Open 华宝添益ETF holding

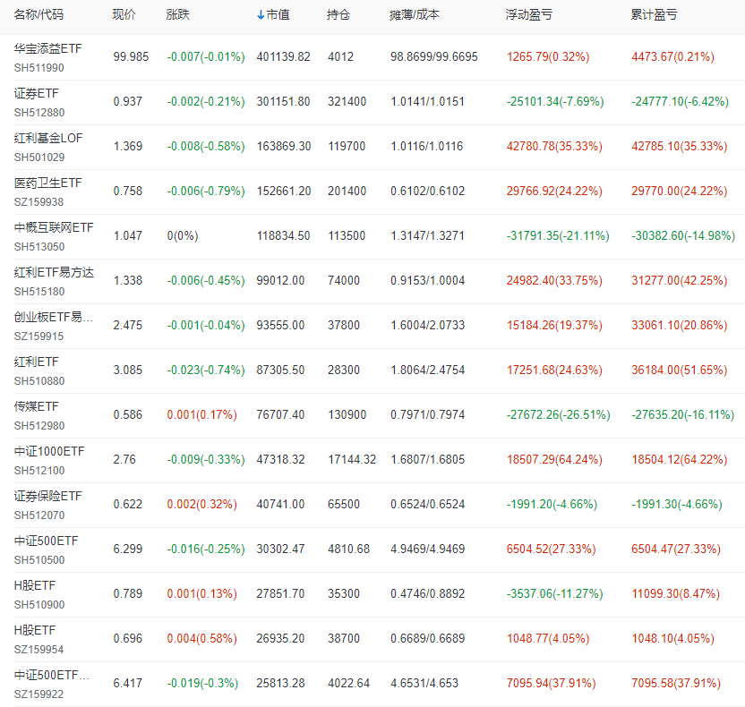[48, 48]
